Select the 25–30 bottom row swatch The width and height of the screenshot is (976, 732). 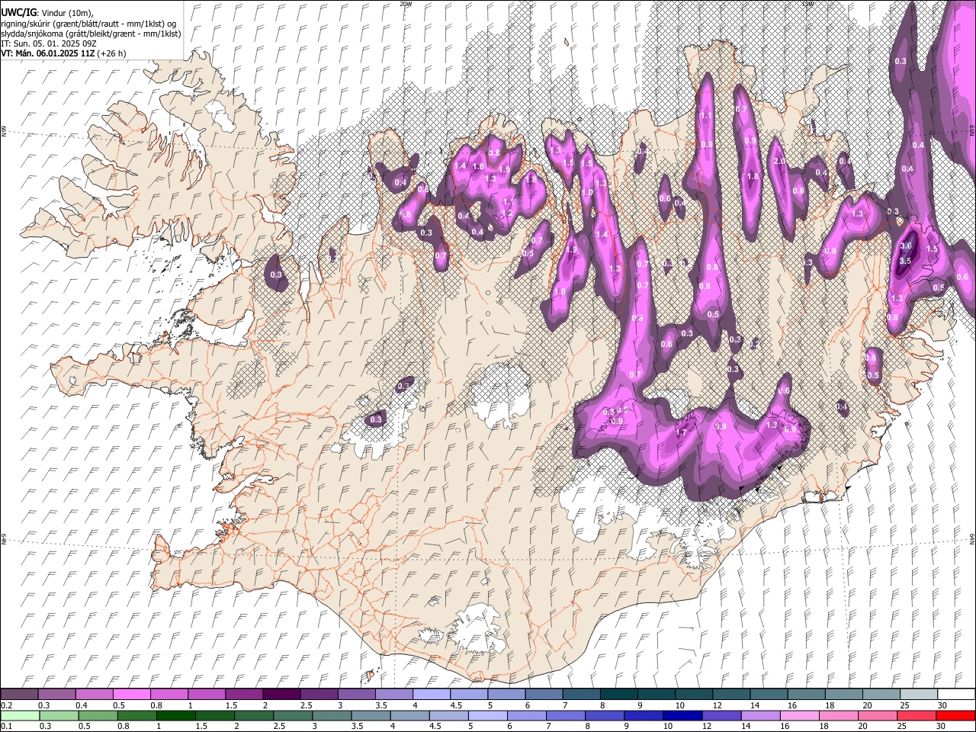916,715
